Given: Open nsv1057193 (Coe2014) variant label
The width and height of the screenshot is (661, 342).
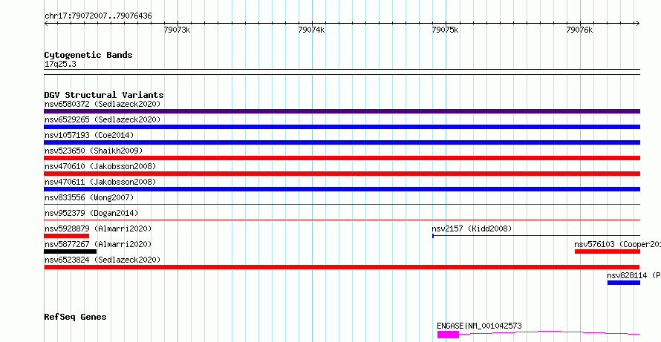Looking at the screenshot, I should 89,135.
